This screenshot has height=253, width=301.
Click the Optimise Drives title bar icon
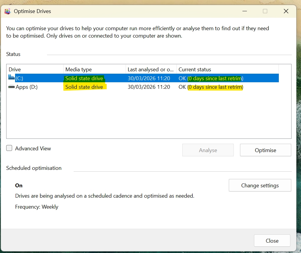pos(8,11)
